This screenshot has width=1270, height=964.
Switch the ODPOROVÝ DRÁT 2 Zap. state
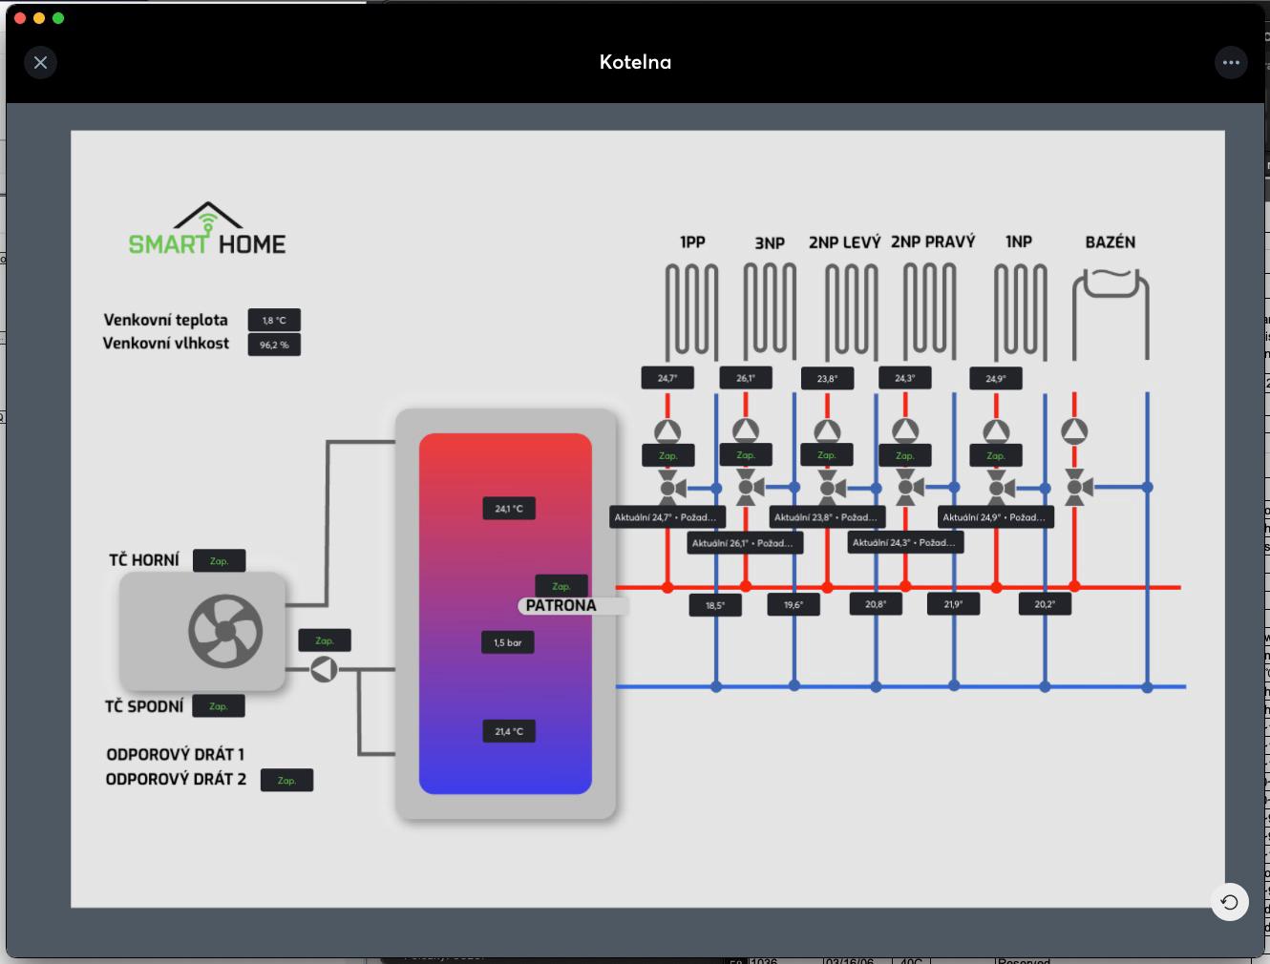286,781
